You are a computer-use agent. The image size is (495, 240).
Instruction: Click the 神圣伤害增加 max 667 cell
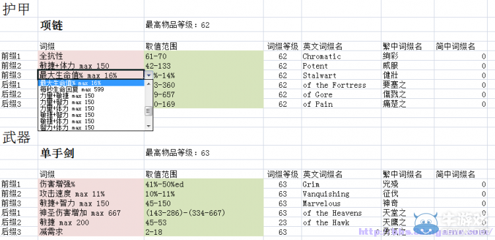91,213
